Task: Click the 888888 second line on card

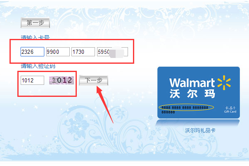Action: point(168,112)
